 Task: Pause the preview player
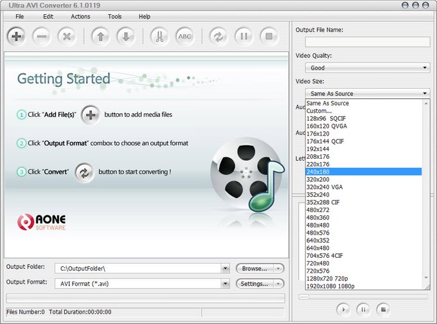[363, 309]
